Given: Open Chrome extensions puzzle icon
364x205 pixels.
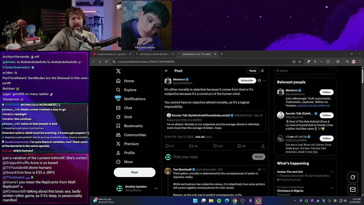Looking at the screenshot, I should click(x=328, y=61).
